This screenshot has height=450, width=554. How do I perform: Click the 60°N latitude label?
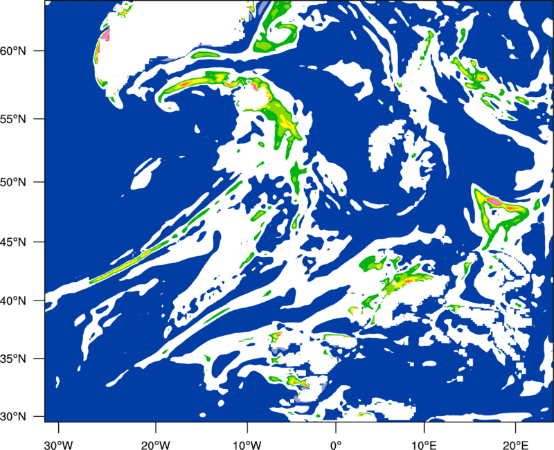(x=13, y=51)
